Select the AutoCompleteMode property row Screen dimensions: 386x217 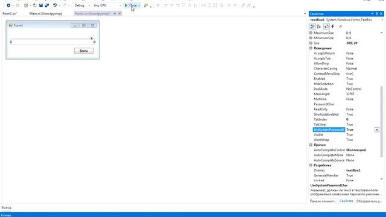[x=344, y=155]
